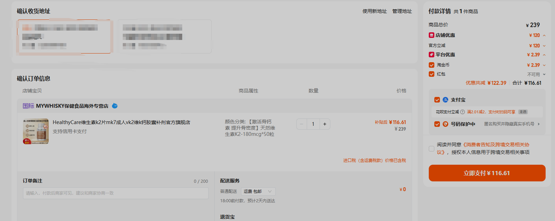Click the 支持信用卡支付 text
Screen dimensions: 555x221
(x=70, y=131)
